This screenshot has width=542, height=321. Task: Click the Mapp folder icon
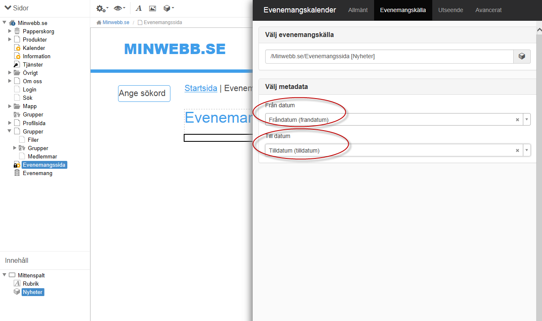point(17,106)
